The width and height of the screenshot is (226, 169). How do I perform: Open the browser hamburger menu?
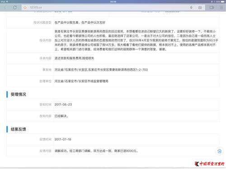tap(221, 7)
